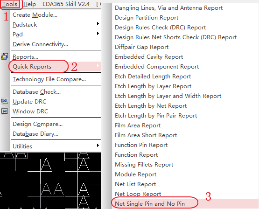The width and height of the screenshot is (259, 209).
Task: Choose Etch Length by Net Report
Action: (x=151, y=106)
